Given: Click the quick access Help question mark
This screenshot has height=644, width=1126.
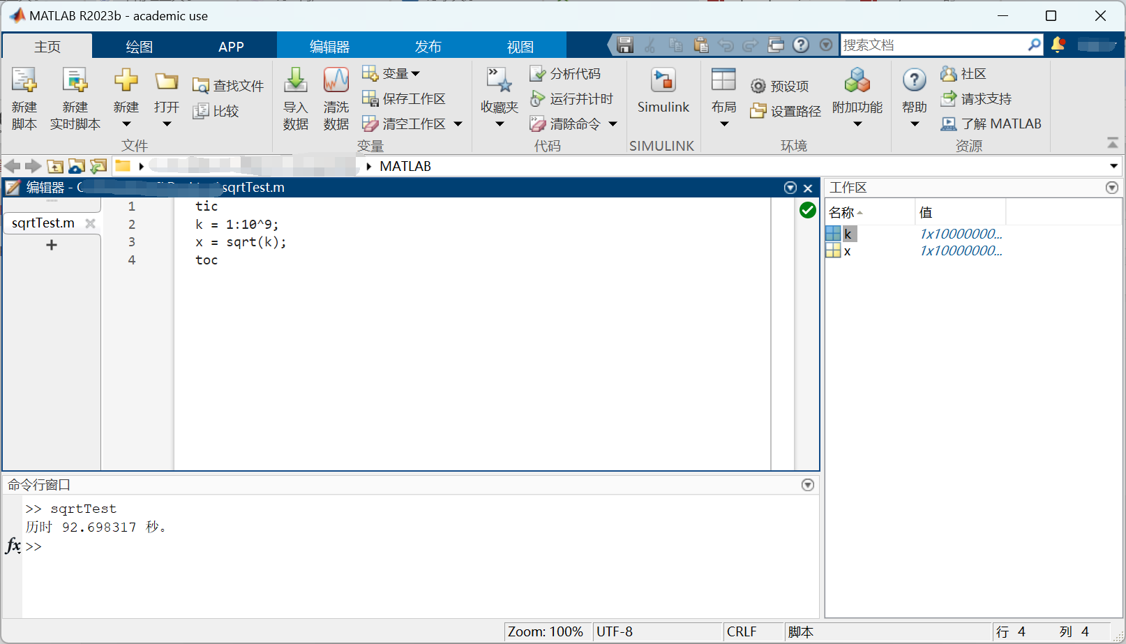Looking at the screenshot, I should tap(801, 45).
